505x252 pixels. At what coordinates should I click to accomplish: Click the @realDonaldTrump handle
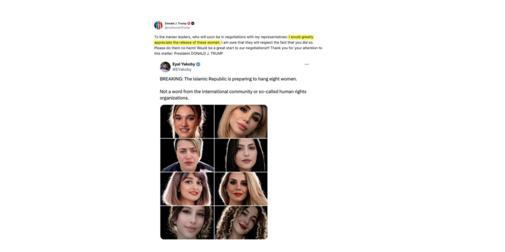(177, 28)
